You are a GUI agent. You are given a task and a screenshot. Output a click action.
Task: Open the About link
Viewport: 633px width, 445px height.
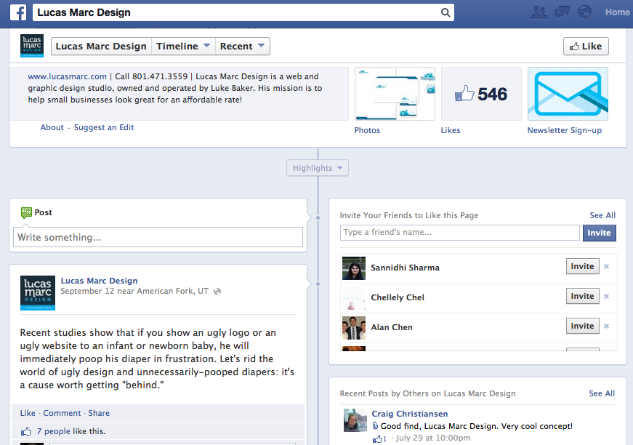pos(52,127)
